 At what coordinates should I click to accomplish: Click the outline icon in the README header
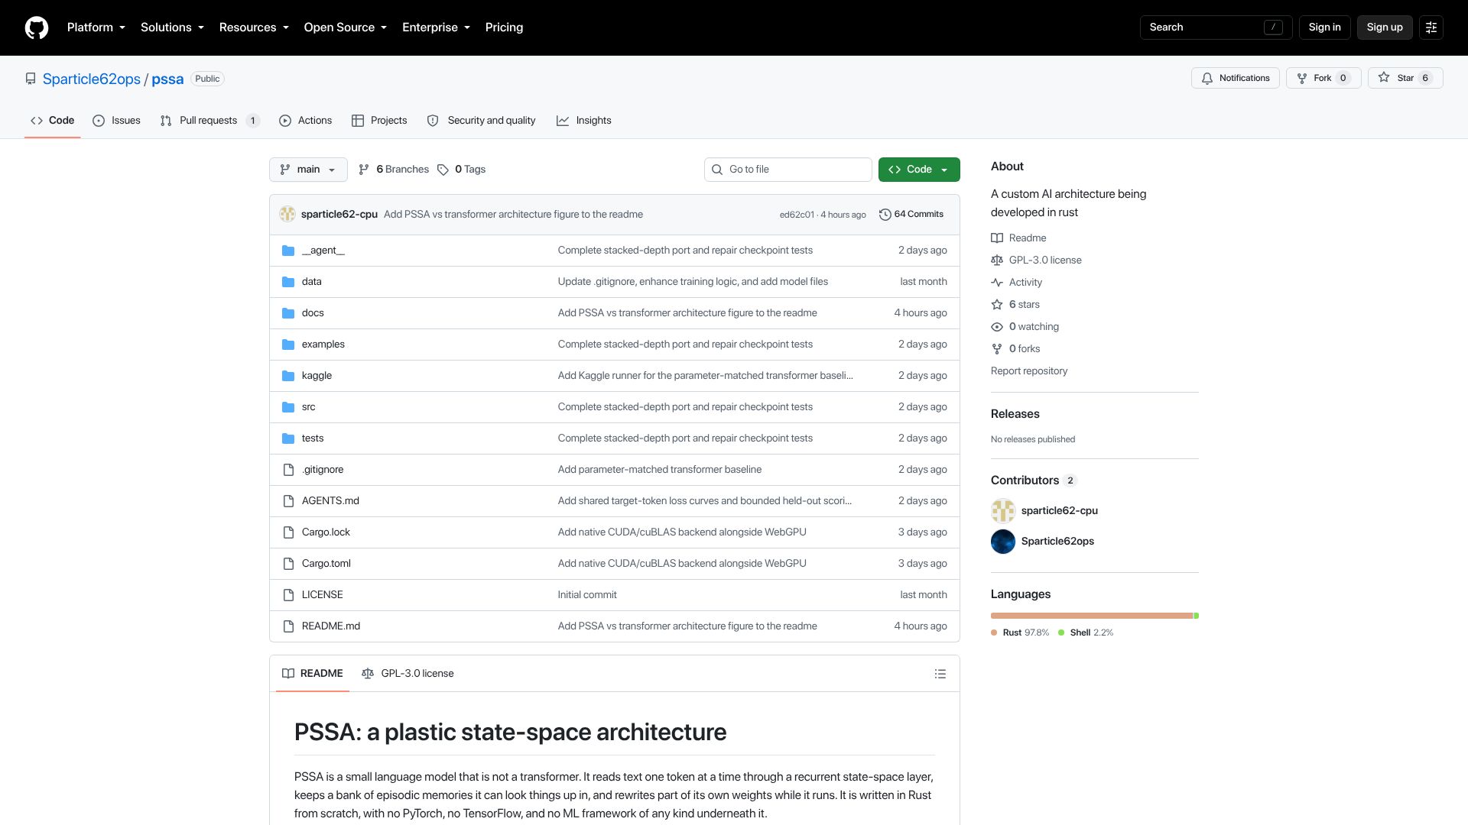pos(940,674)
